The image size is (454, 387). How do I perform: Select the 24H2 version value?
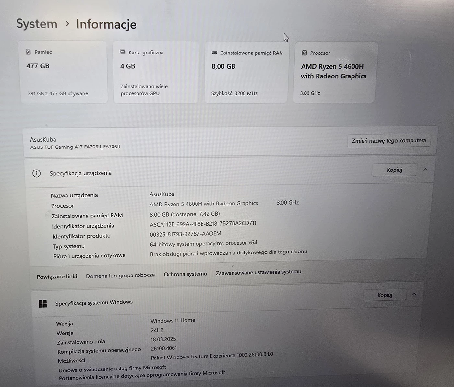point(157,330)
